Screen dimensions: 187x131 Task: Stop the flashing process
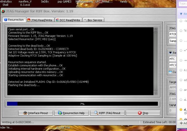pos(143,113)
